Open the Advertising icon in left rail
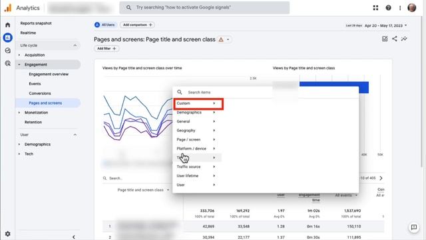This screenshot has height=240, width=426. (x=7, y=63)
